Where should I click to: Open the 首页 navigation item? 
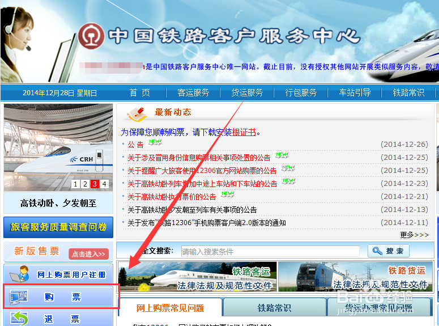pos(140,92)
